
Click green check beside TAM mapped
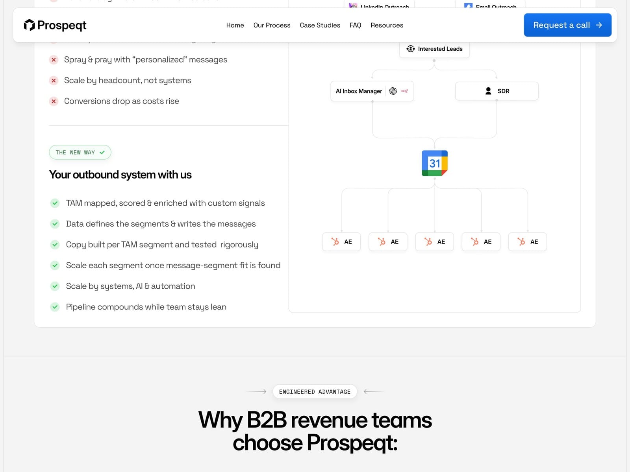click(x=55, y=203)
